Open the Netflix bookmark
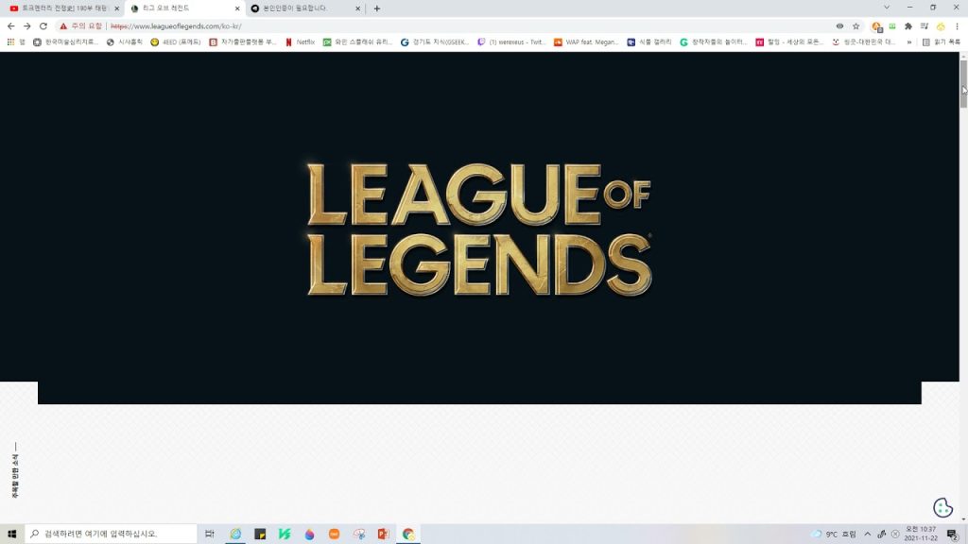This screenshot has width=968, height=544. point(301,42)
